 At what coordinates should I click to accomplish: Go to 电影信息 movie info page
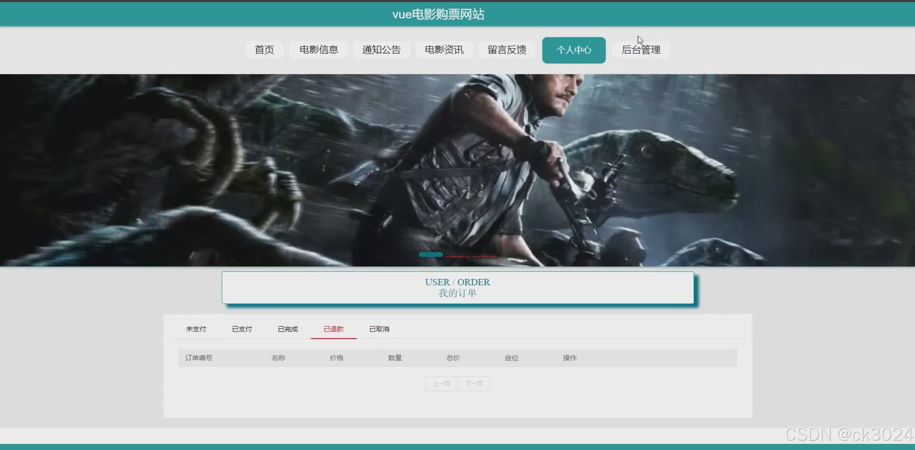(x=319, y=50)
